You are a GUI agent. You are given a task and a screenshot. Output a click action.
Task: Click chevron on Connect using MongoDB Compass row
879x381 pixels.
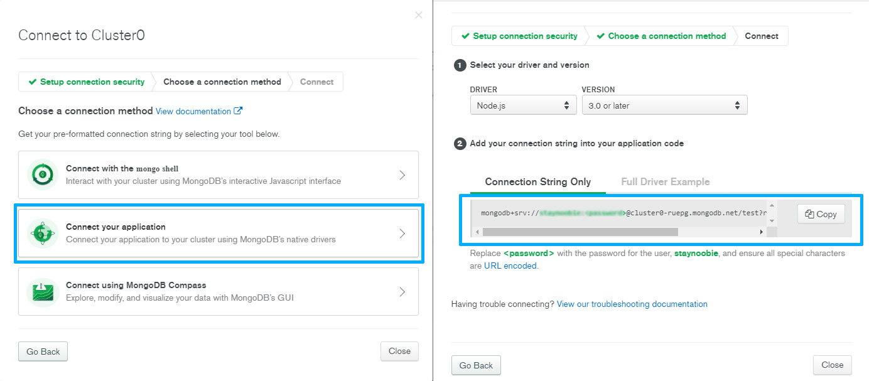coord(402,292)
